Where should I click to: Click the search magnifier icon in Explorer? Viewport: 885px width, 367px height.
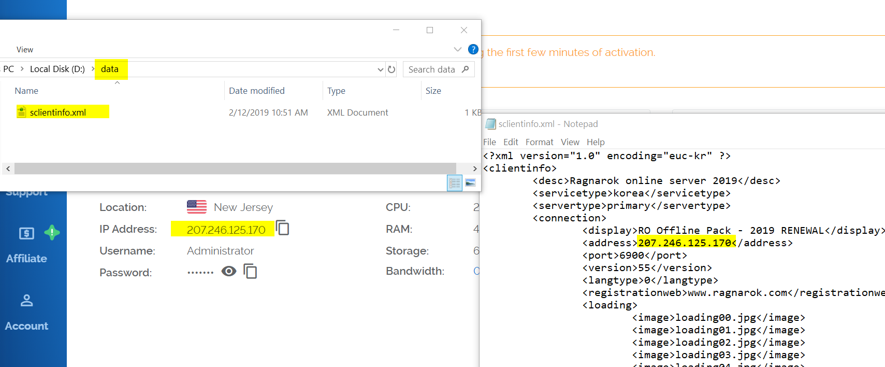(466, 69)
